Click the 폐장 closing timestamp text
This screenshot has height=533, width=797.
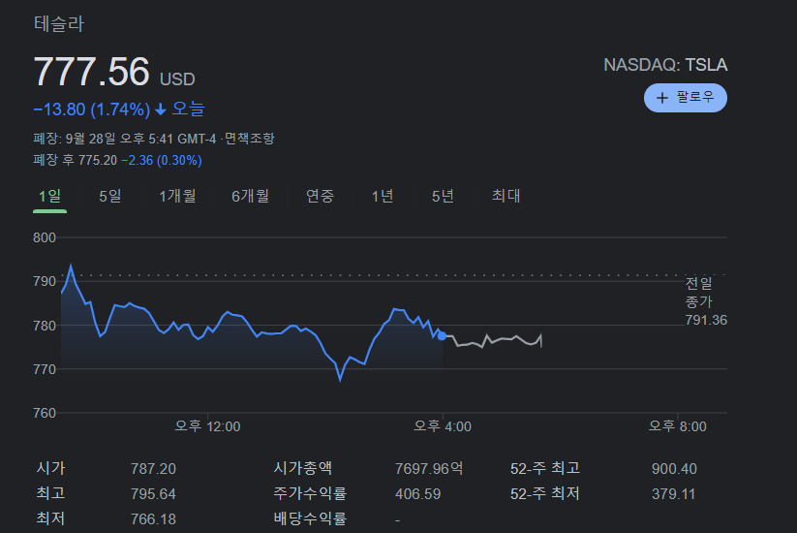pyautogui.click(x=125, y=139)
